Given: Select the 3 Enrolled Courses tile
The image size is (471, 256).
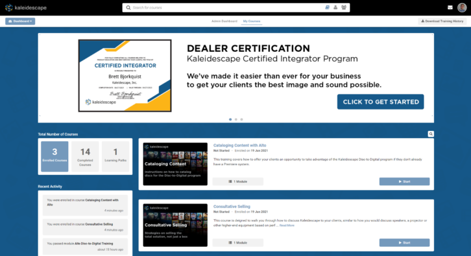Looking at the screenshot, I should [x=54, y=156].
